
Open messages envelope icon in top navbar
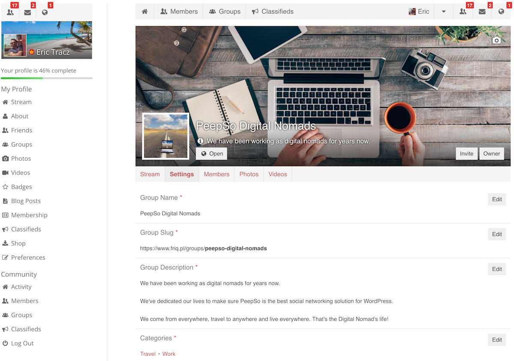point(482,12)
